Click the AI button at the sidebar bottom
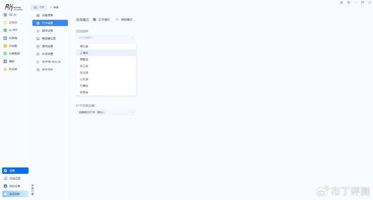 click(x=15, y=194)
